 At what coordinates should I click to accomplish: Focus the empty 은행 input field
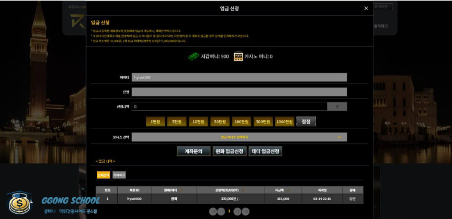click(239, 92)
